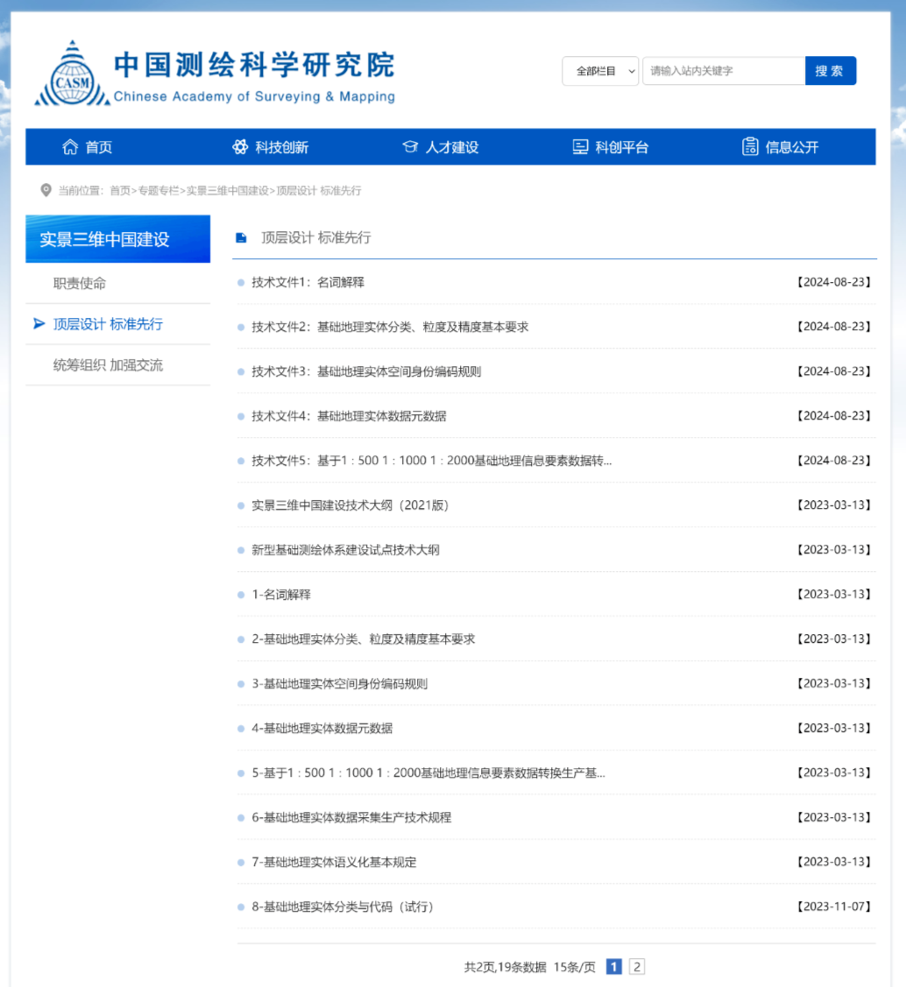Go to pagination page 1

pos(614,967)
